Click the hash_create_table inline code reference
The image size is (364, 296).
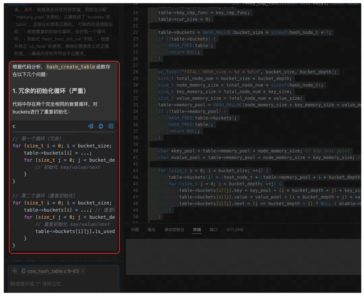coord(70,67)
